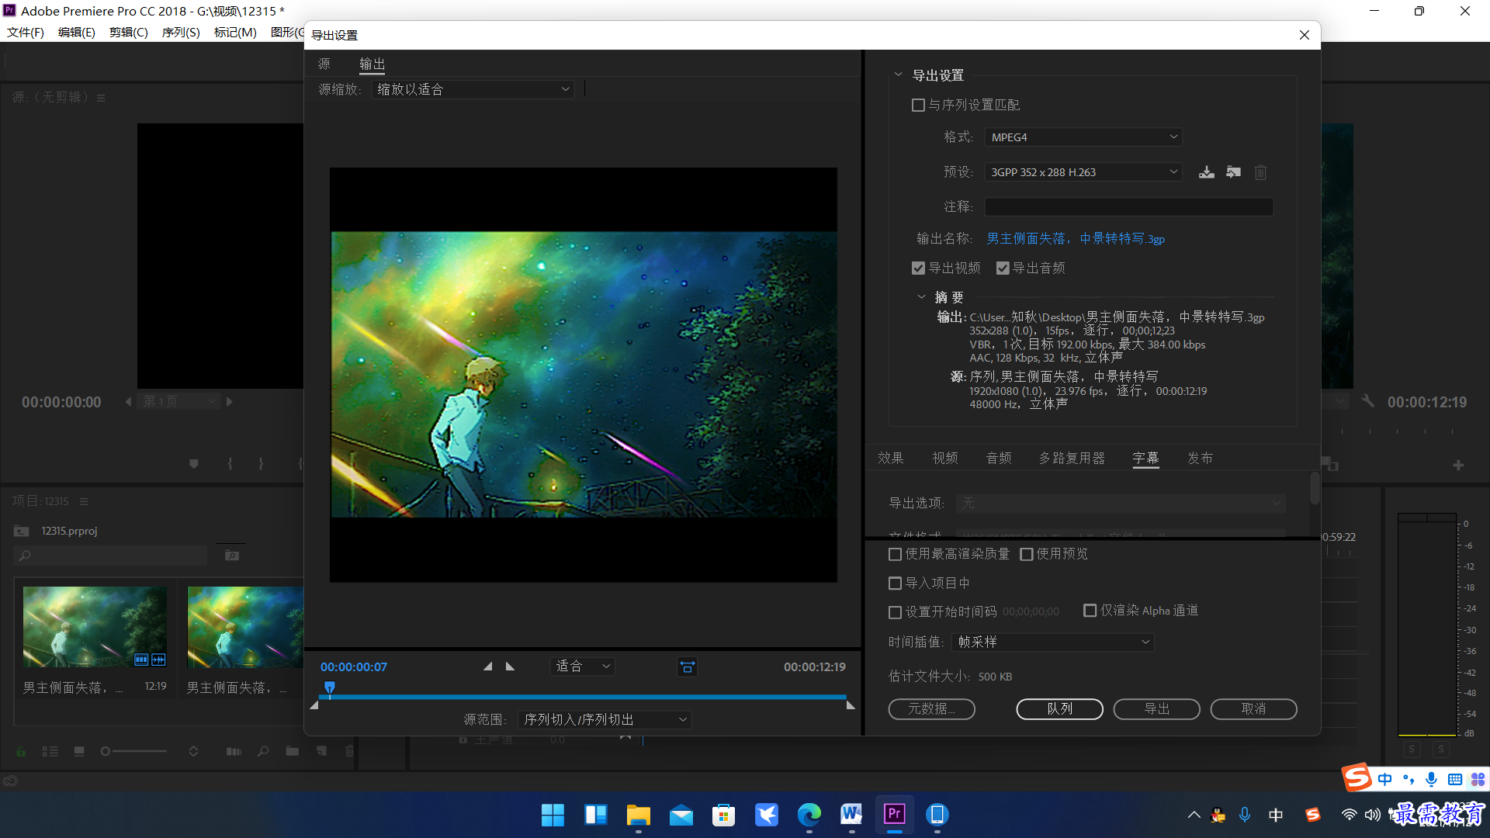Open Premiere Pro in the taskbar
This screenshot has width=1490, height=838.
[894, 814]
